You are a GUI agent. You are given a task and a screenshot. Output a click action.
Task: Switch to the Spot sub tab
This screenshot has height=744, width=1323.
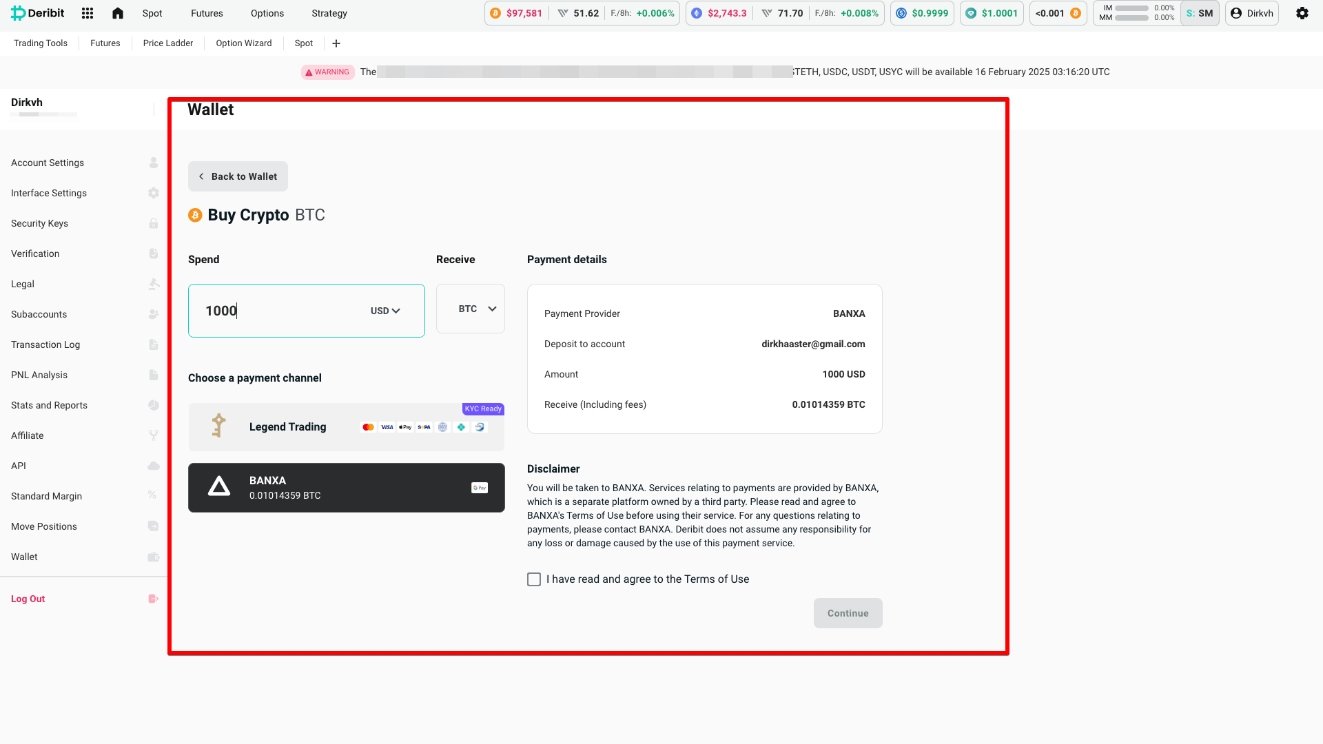tap(304, 43)
